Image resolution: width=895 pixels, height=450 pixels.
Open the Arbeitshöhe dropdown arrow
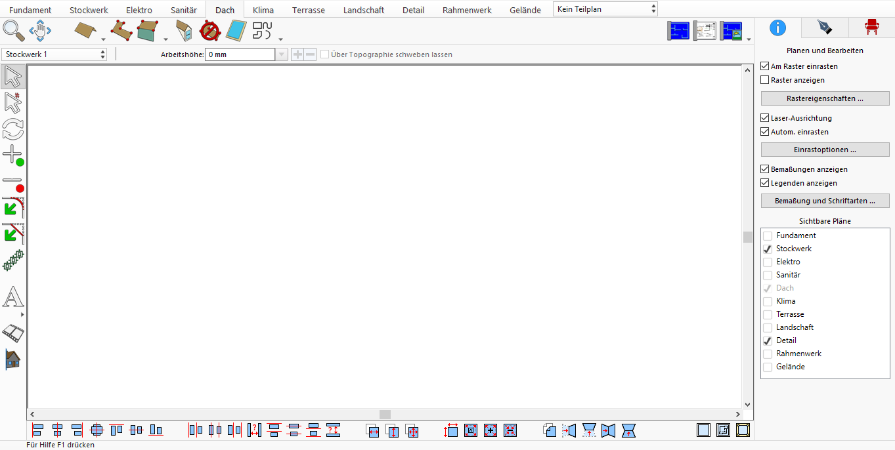(x=282, y=54)
